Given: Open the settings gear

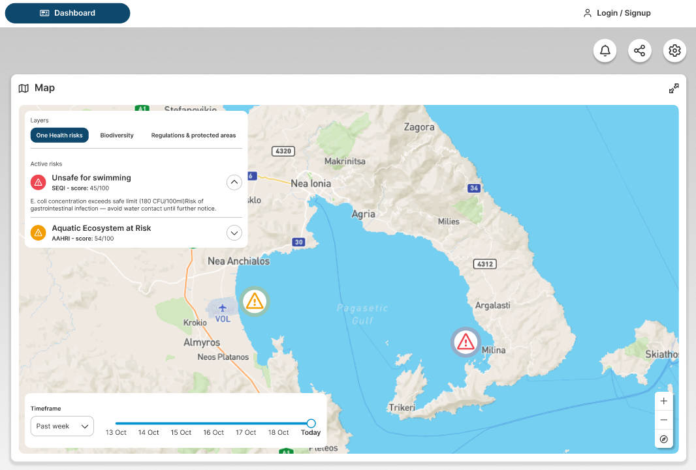Looking at the screenshot, I should pos(674,51).
